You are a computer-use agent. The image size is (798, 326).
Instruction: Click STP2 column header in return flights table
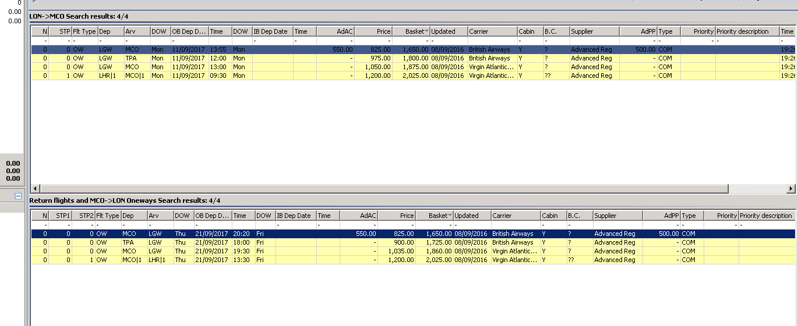(83, 216)
